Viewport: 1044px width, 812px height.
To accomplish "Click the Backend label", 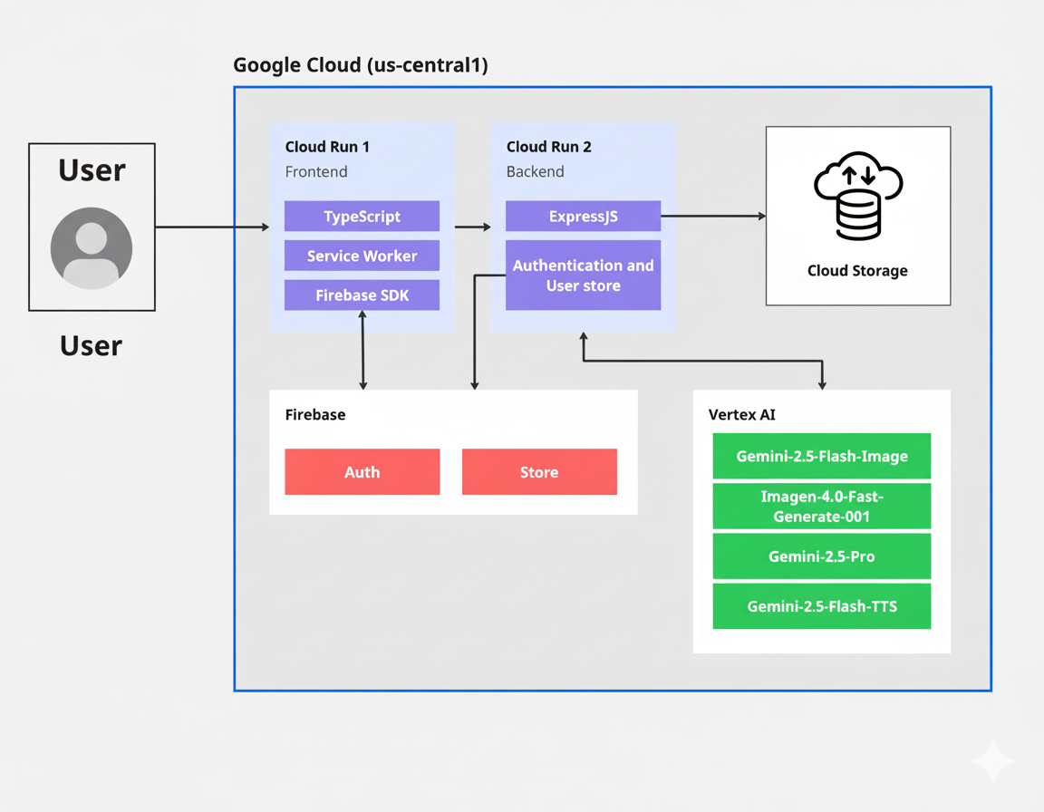I will coord(536,171).
